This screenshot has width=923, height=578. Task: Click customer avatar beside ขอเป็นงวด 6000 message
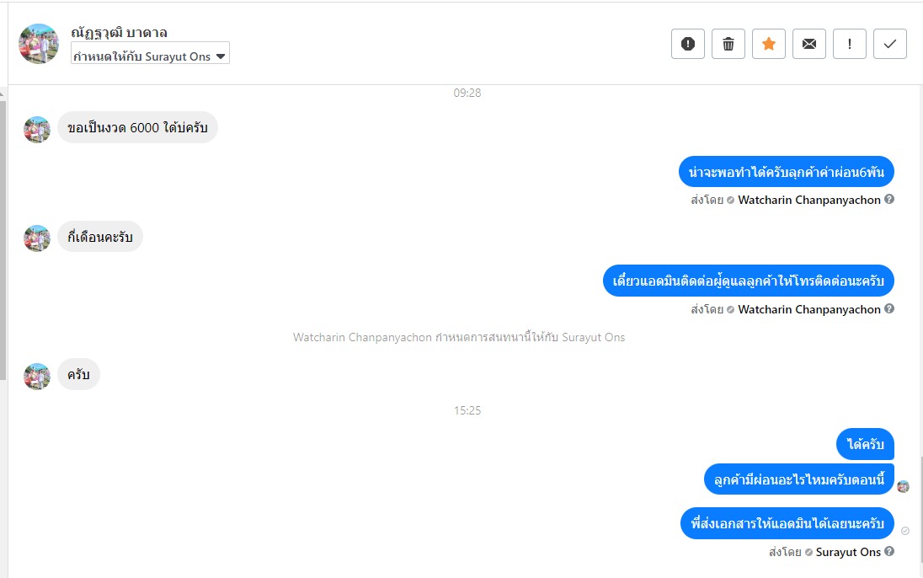36,130
